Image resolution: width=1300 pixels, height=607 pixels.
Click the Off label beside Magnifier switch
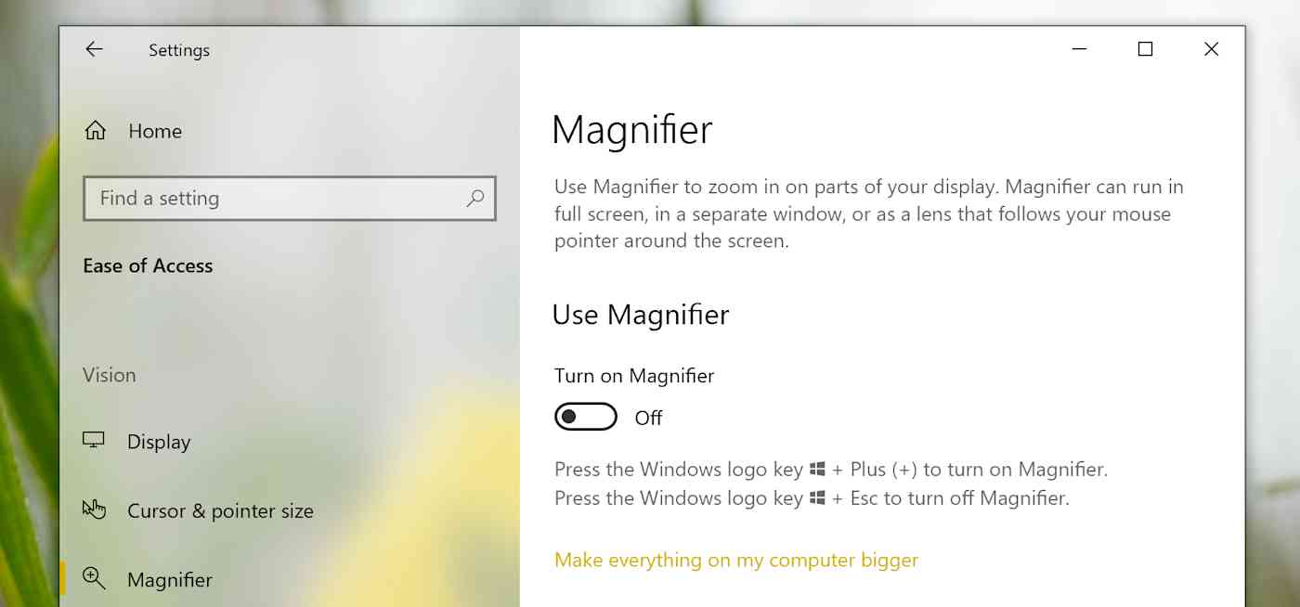648,418
